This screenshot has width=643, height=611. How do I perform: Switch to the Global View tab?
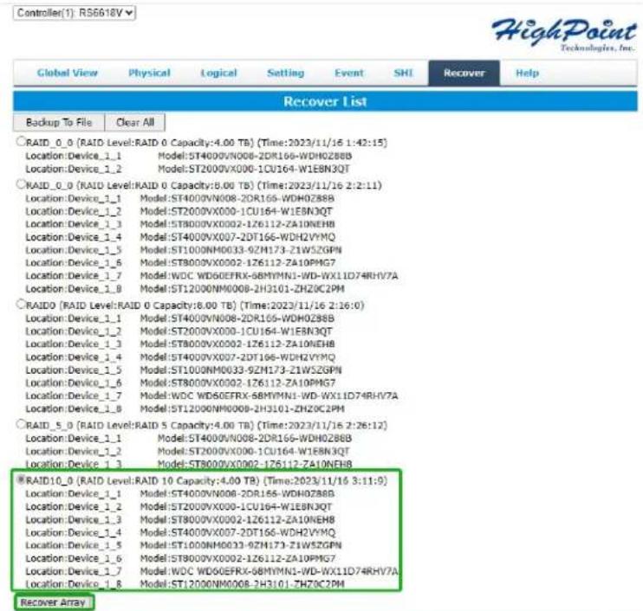[68, 73]
